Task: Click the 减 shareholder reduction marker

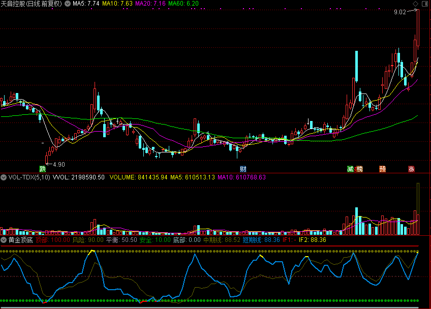Action: click(x=350, y=169)
